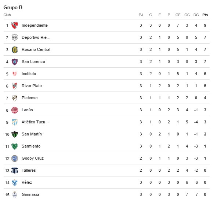Open the Gimnasia team name
The height and width of the screenshot is (201, 214).
coord(30,194)
